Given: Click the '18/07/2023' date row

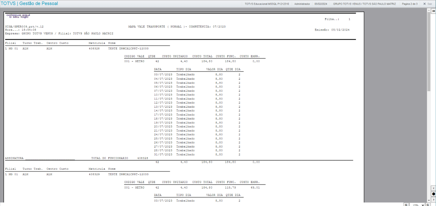Looking at the screenshot, I should [197, 119].
